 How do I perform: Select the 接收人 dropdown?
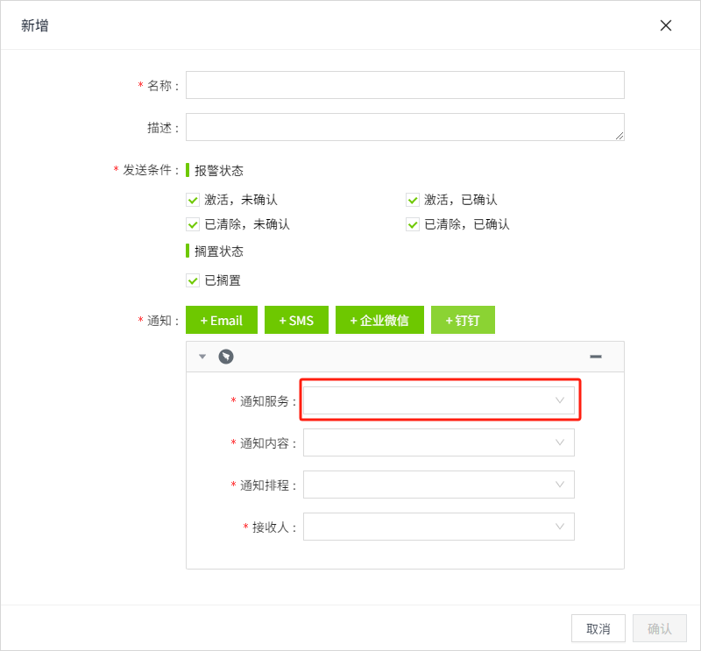pyautogui.click(x=438, y=527)
